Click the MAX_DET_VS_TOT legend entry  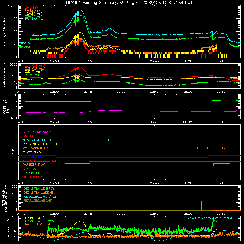tap(38, 224)
